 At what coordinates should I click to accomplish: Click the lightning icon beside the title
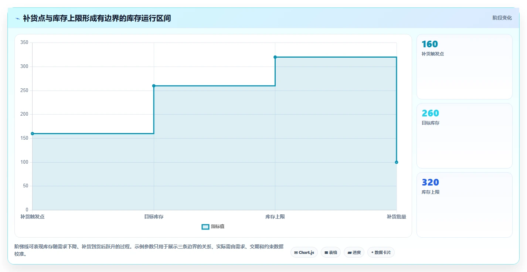17,18
